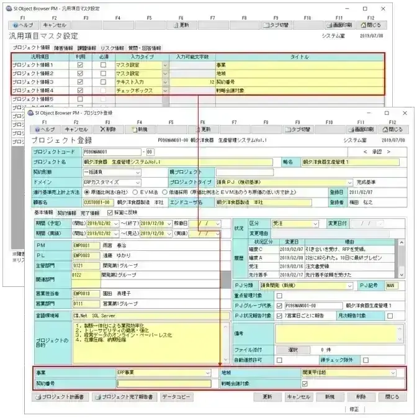This screenshot has height=418, width=417.
Task: Toggle 自動進捗許可 checkbox
Action: tap(279, 360)
